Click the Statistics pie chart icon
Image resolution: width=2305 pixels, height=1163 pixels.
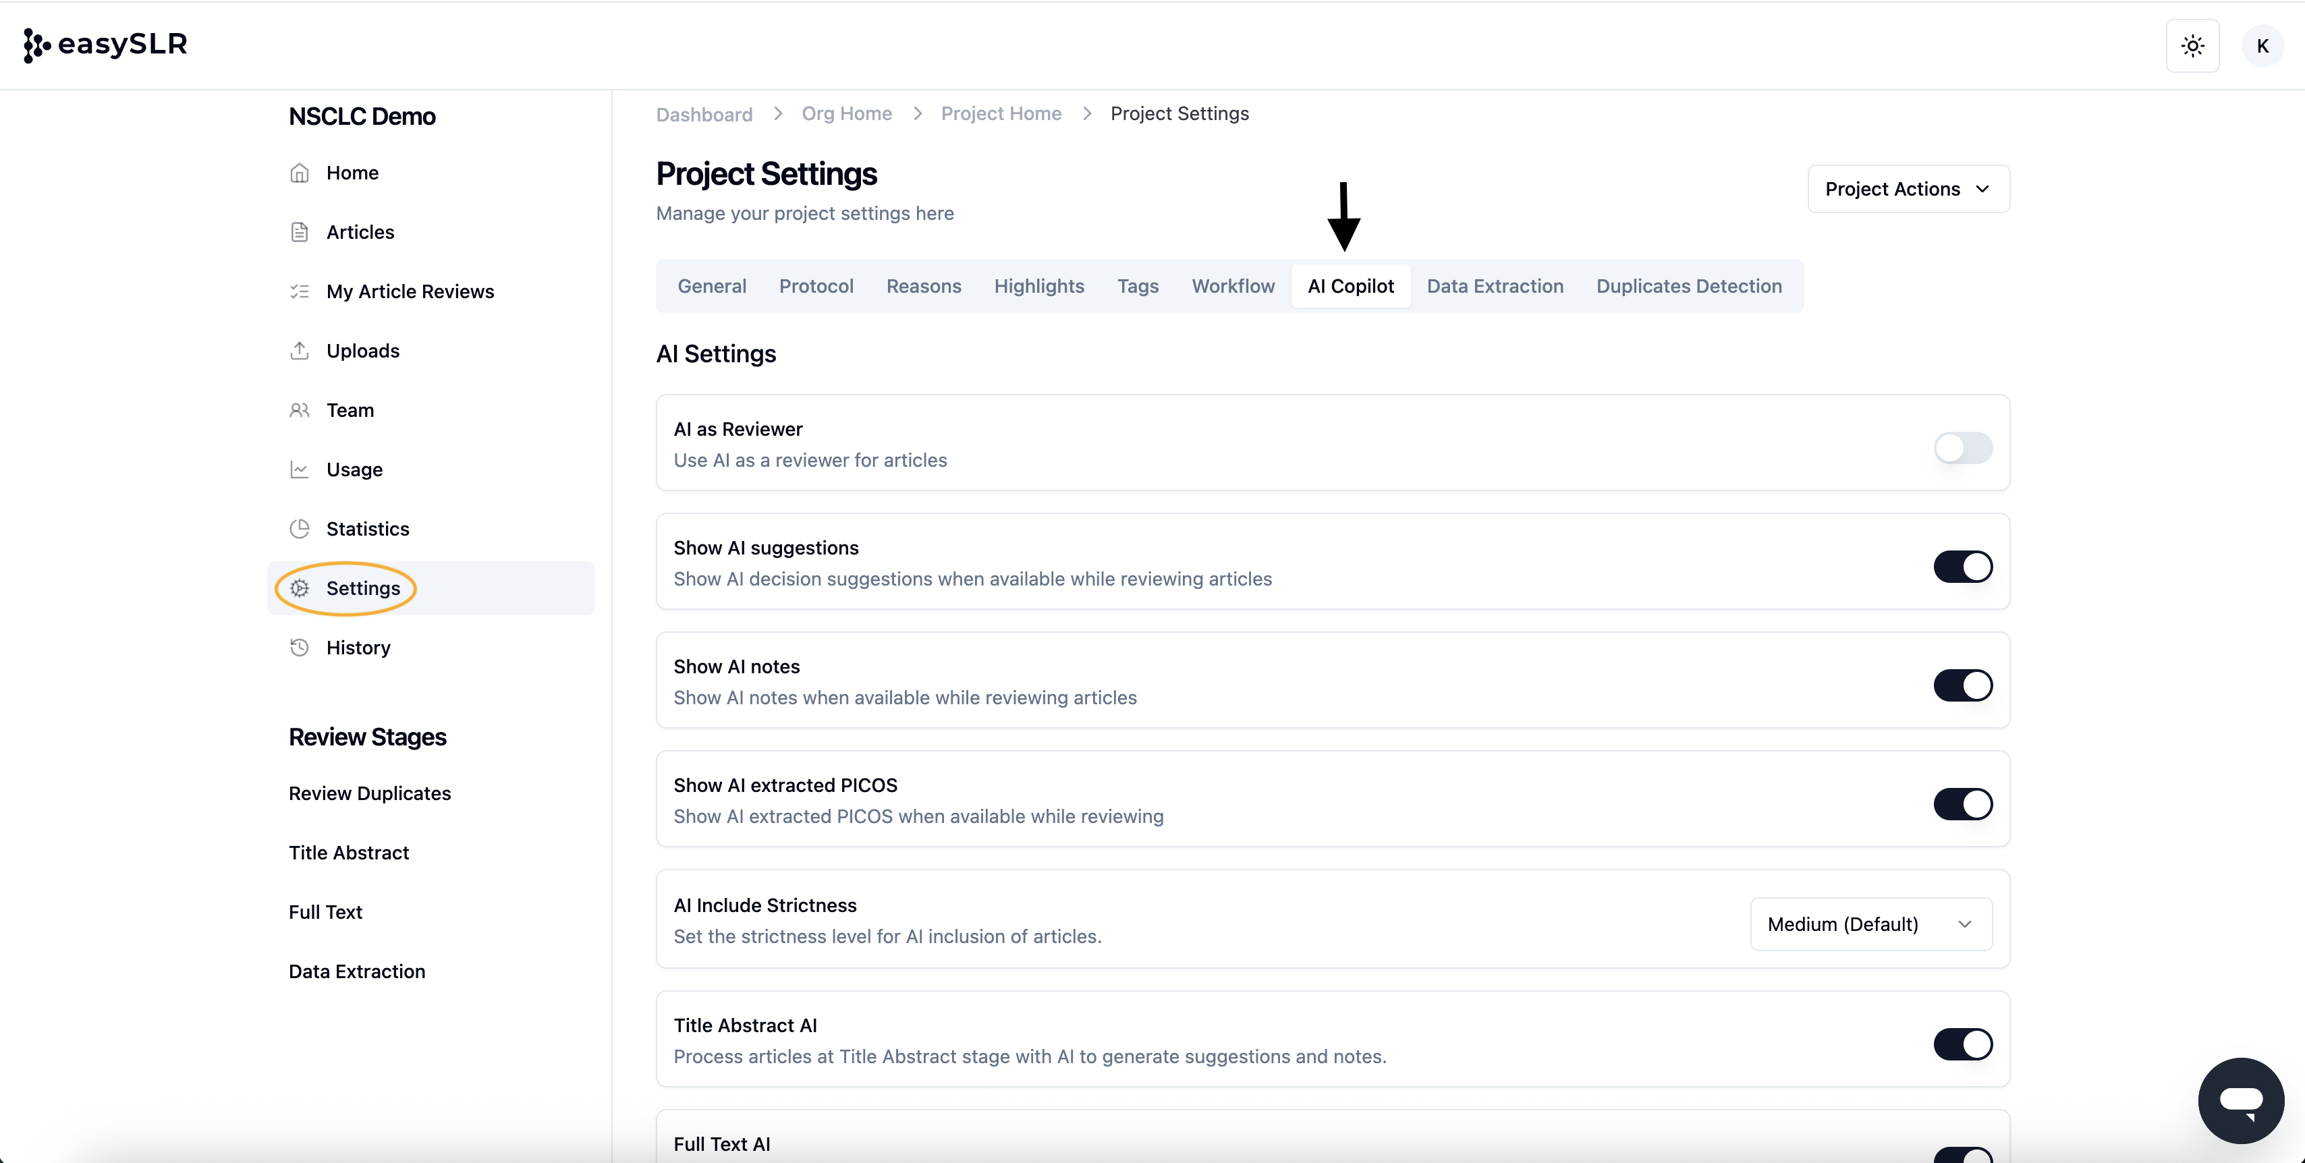(300, 529)
